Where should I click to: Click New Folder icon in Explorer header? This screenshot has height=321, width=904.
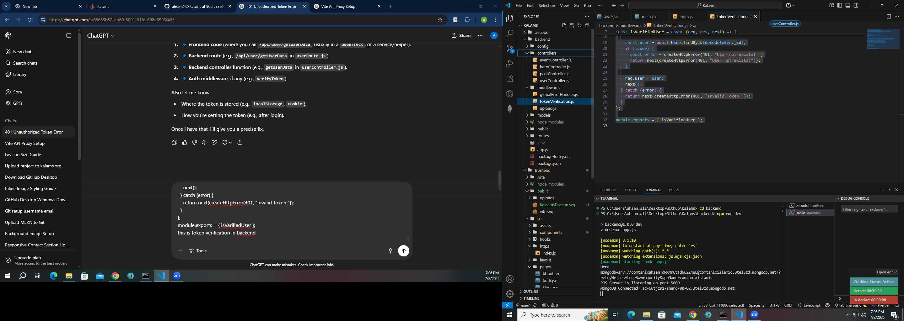(572, 25)
